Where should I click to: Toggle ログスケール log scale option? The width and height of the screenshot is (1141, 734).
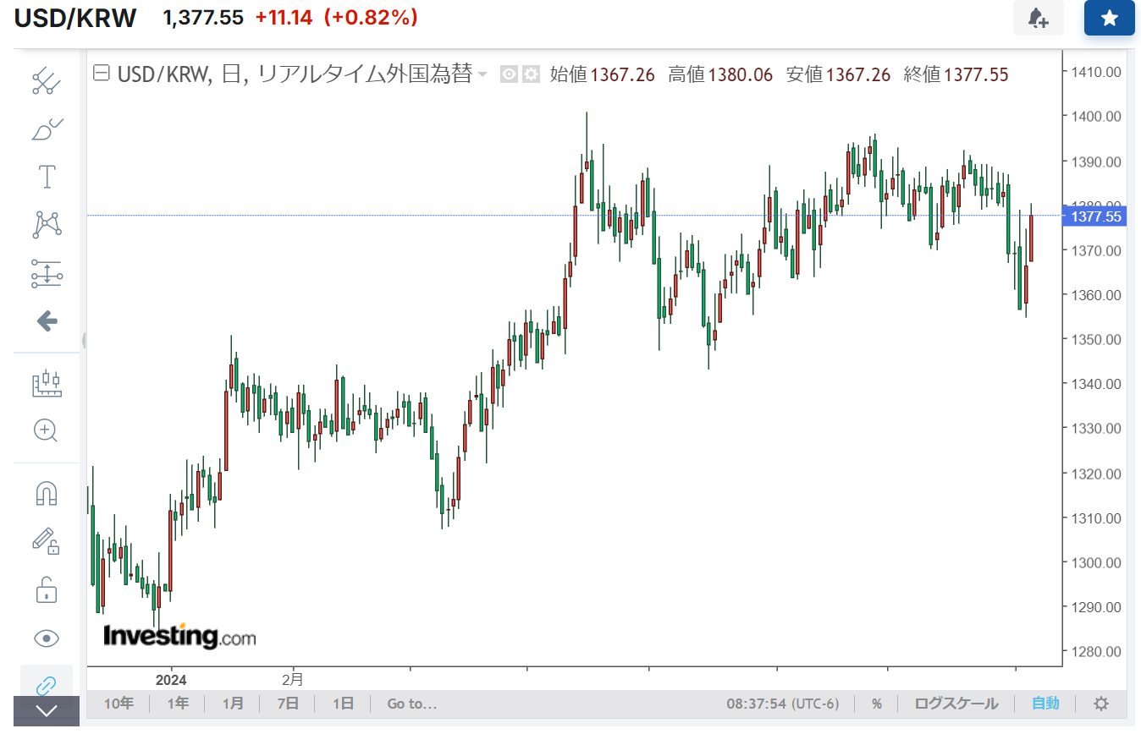[x=956, y=704]
